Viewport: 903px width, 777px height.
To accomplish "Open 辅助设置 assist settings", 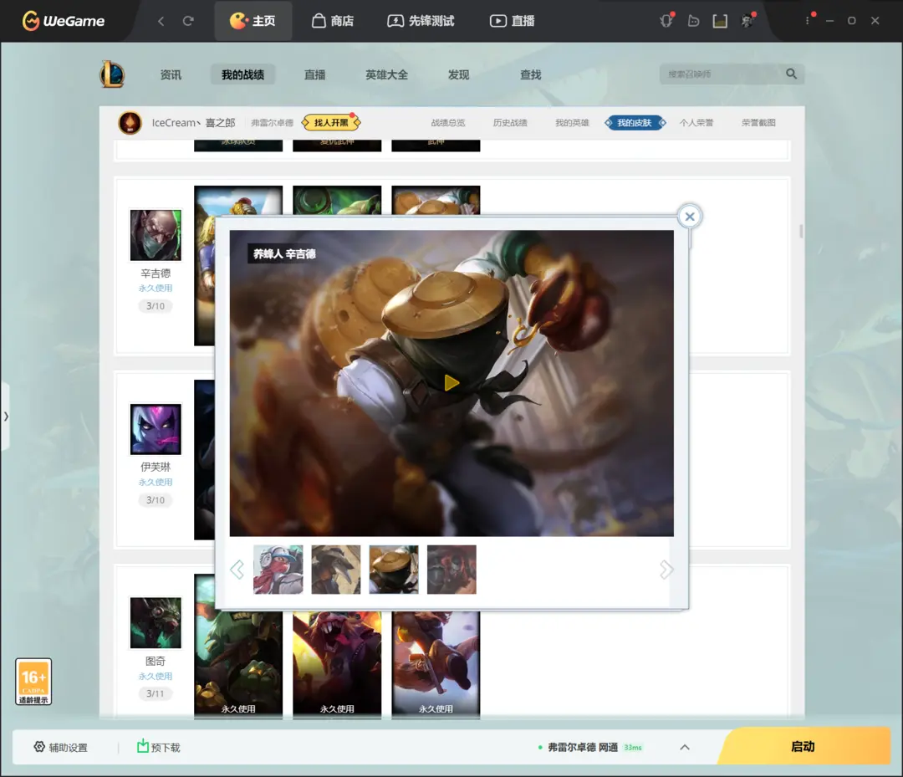I will point(60,747).
